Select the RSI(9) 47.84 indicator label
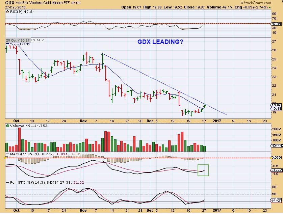Screen dimensions: 283x214 22,12
